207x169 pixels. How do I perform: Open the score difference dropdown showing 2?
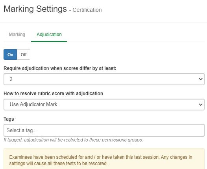pos(104,79)
